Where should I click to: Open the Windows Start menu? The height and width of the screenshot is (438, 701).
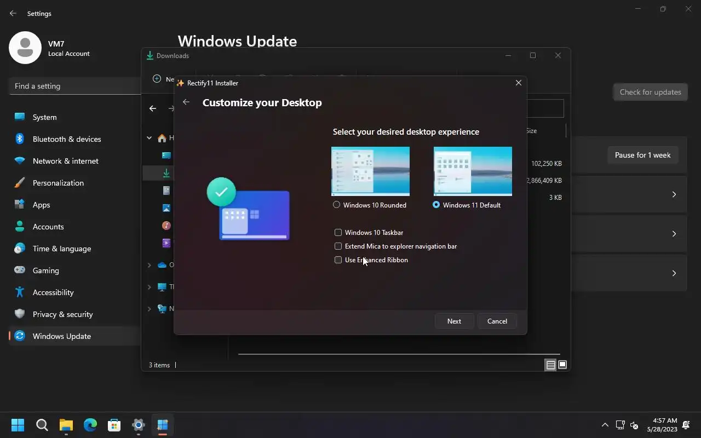(18, 425)
